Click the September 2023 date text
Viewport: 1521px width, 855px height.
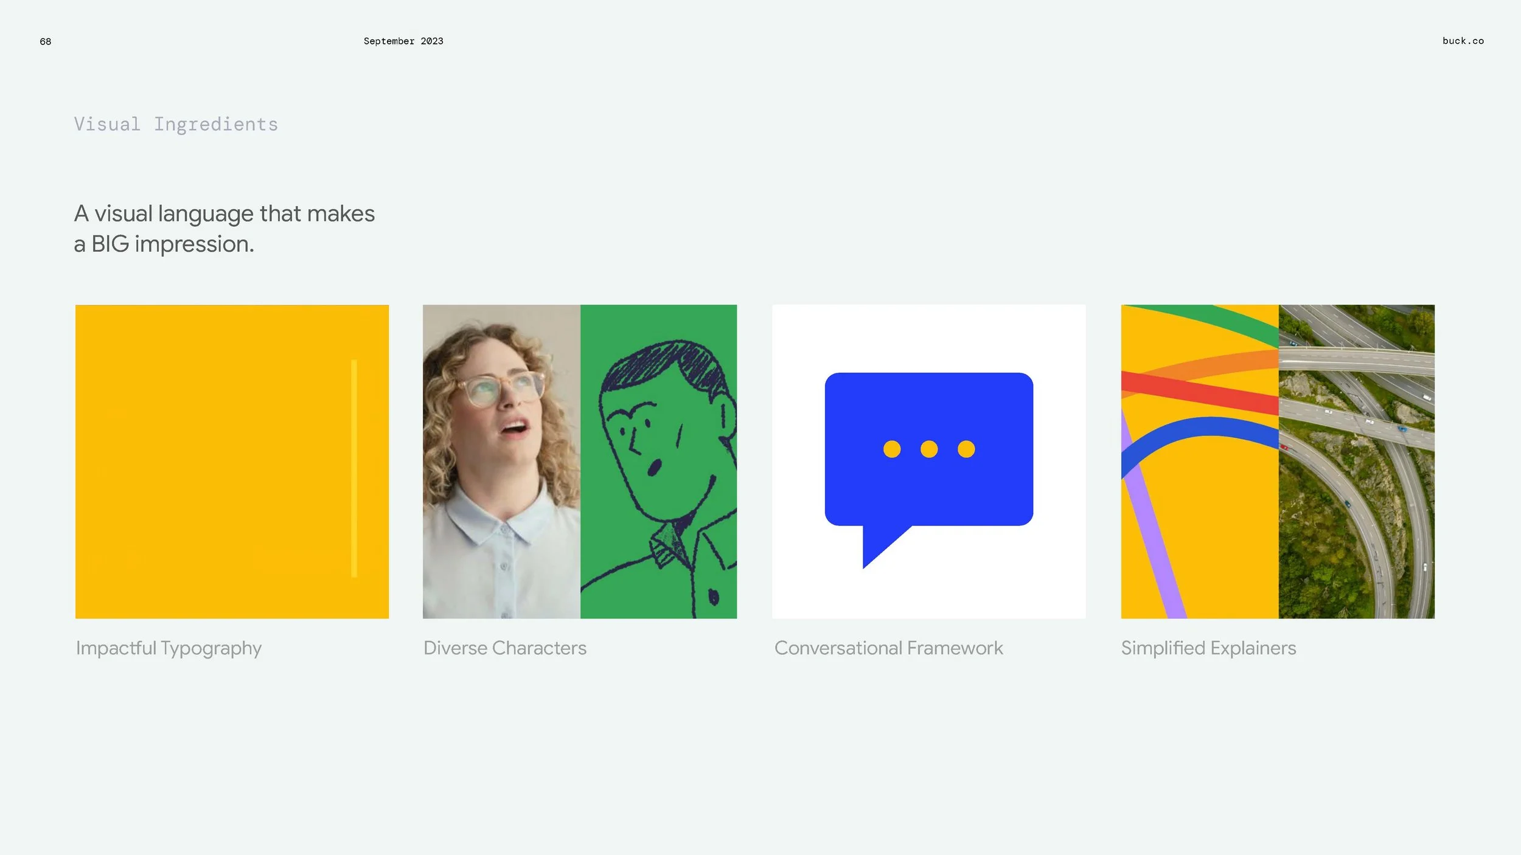click(x=403, y=41)
